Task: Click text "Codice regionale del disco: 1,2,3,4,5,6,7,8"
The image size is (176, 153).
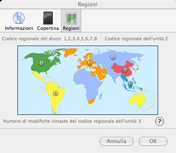Action: point(50,39)
